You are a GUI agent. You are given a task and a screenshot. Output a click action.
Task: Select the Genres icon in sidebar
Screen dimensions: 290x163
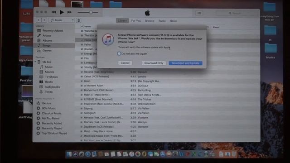pyautogui.click(x=39, y=50)
